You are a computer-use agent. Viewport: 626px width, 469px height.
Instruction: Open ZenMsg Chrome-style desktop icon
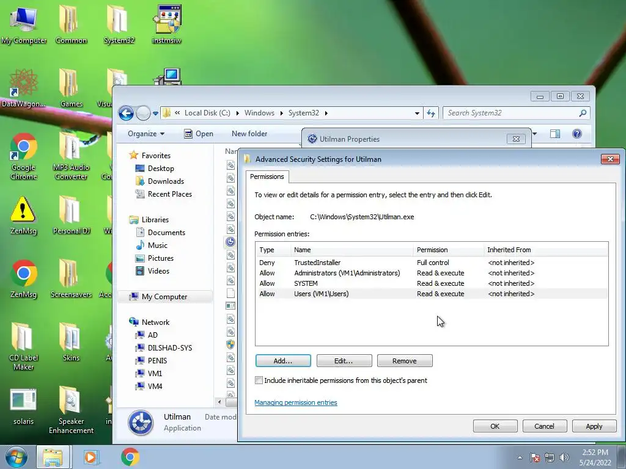coord(24,279)
